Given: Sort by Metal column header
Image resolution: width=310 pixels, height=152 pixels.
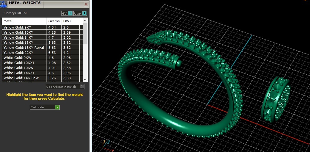Looking at the screenshot, I should (x=24, y=21).
